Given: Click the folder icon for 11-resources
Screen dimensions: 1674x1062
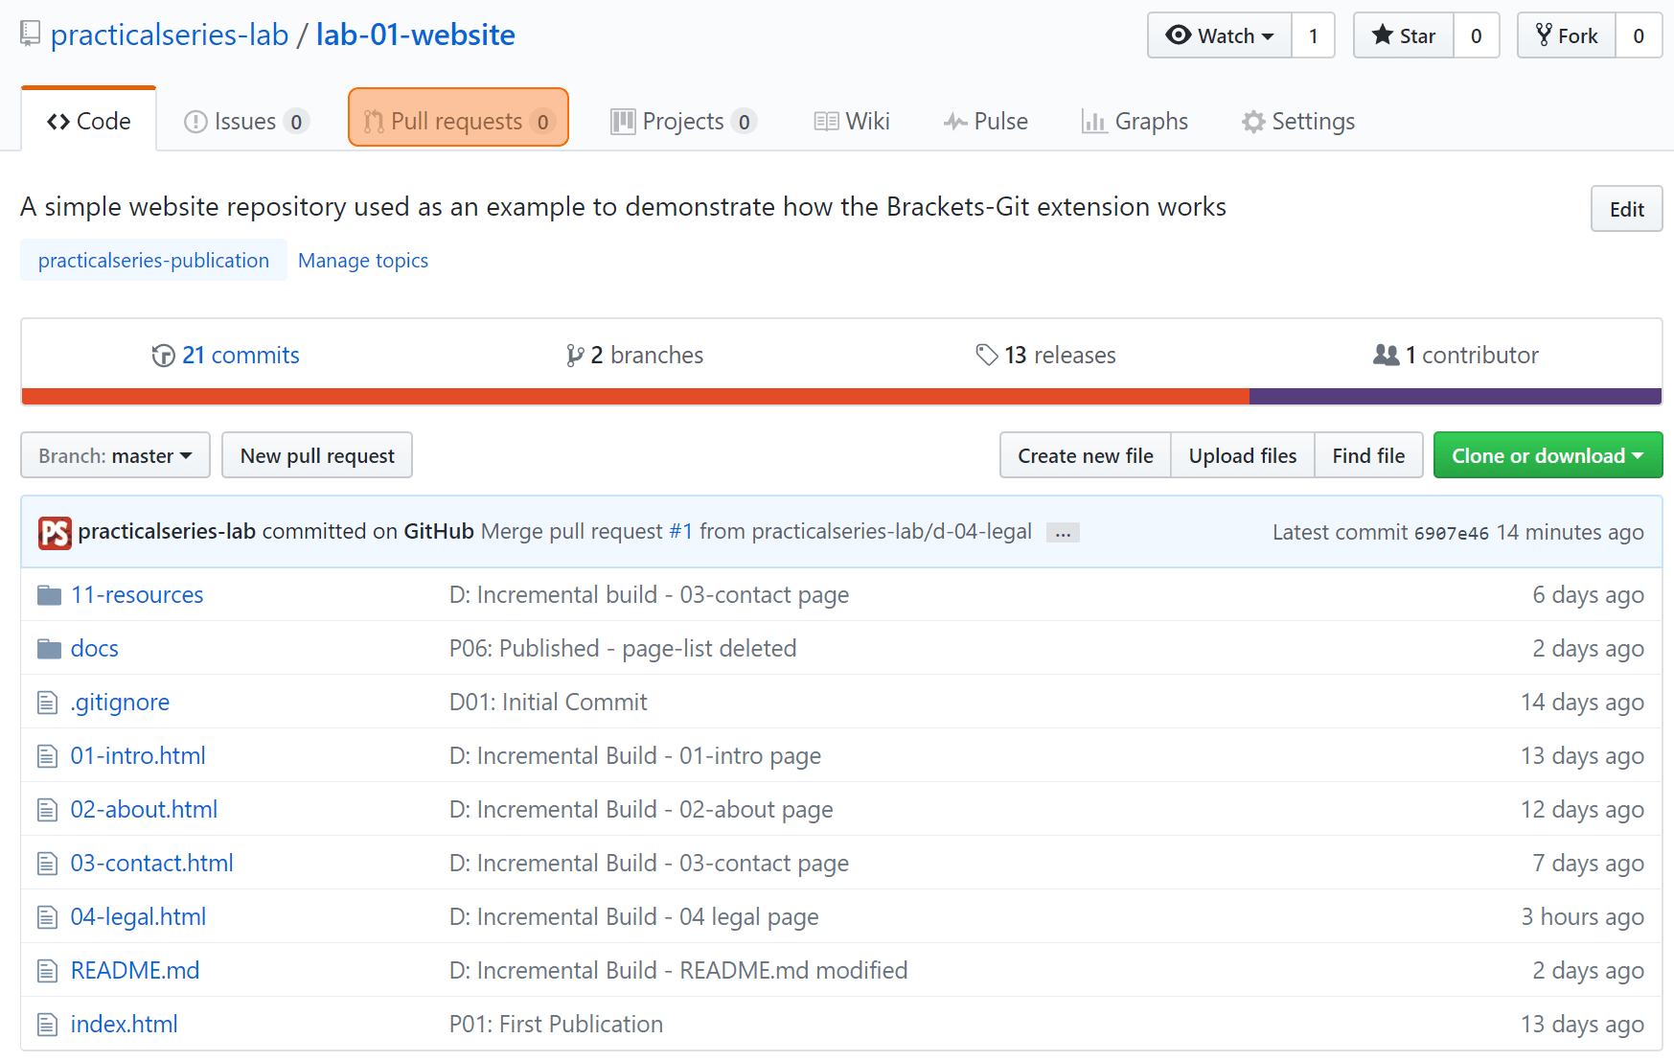Looking at the screenshot, I should click(49, 596).
